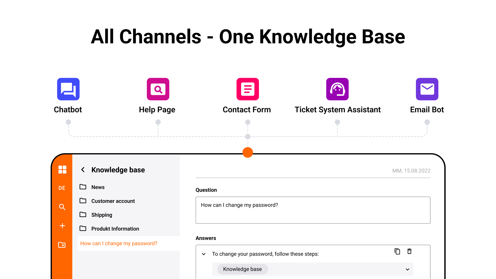Click the Question input field
The height and width of the screenshot is (279, 496).
coord(313,210)
